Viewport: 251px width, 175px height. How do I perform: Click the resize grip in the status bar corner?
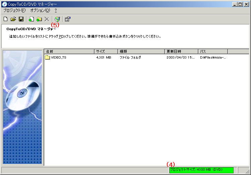pos(247,171)
